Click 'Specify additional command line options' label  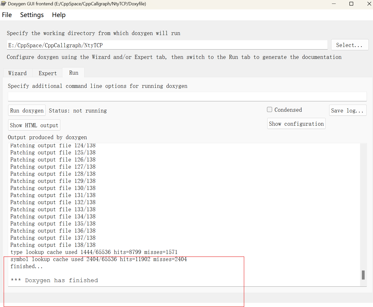98,86
